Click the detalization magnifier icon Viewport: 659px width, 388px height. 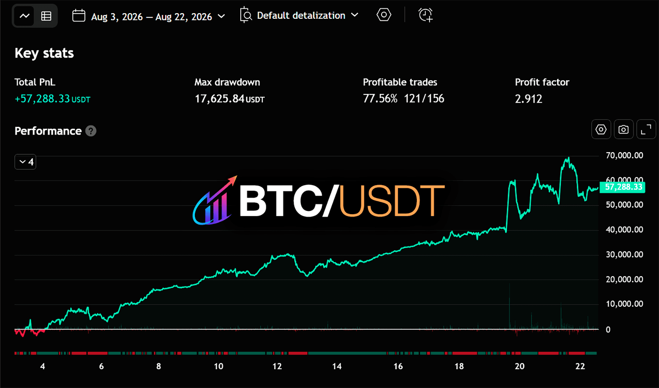click(246, 15)
